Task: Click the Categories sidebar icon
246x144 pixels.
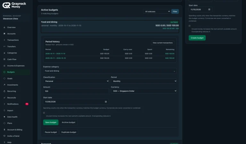Action: 4,53
